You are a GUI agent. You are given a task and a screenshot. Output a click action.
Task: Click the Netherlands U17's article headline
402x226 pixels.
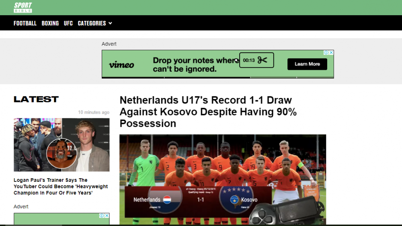click(x=208, y=112)
